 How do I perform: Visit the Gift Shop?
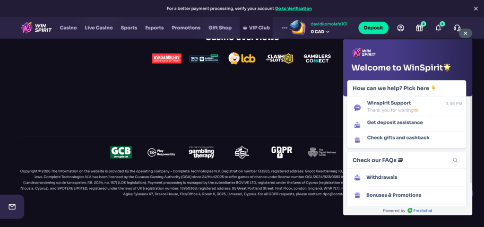220,28
